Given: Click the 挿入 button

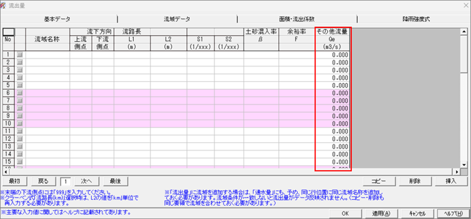Looking at the screenshot, I should (x=451, y=181).
